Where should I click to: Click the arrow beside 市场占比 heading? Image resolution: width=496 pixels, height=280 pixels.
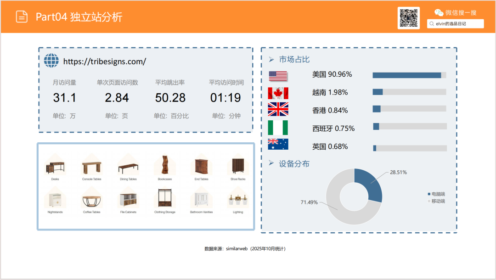[271, 60]
